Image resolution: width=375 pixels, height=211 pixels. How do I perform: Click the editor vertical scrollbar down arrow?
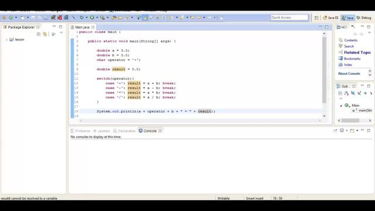pos(324,116)
